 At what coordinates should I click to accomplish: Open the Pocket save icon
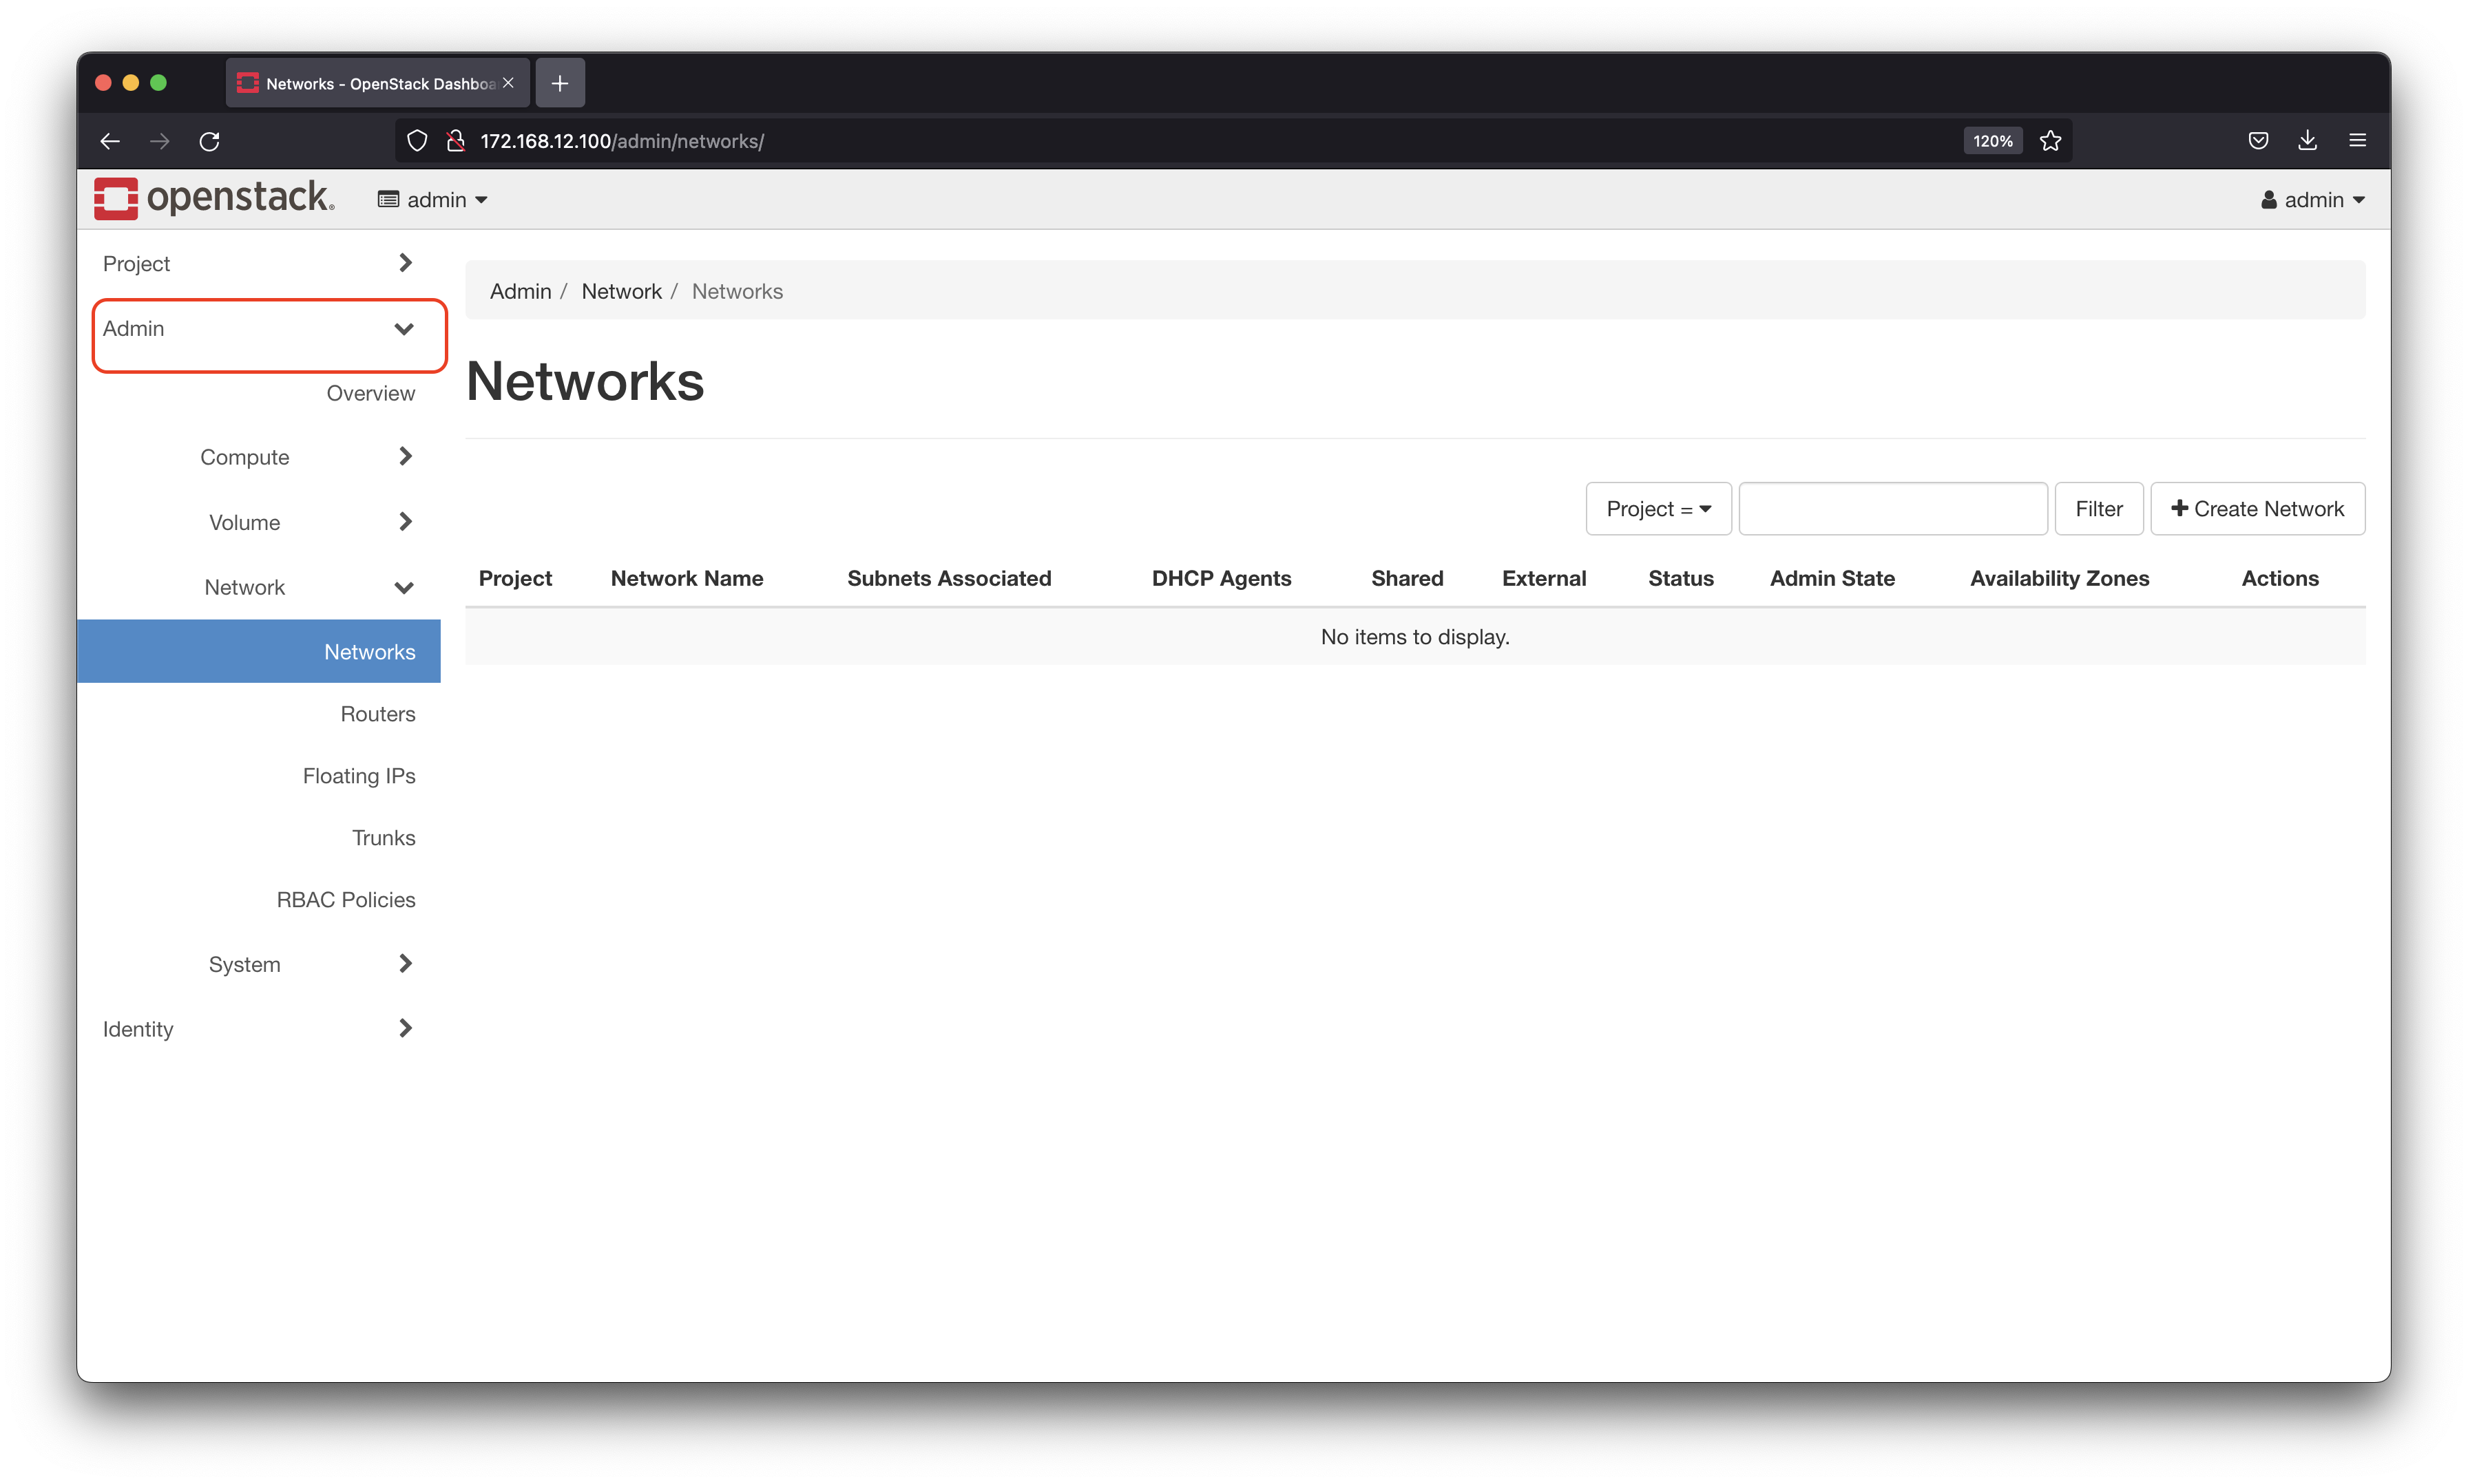click(2258, 141)
